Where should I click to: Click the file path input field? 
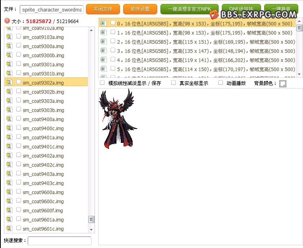pyautogui.click(x=51, y=10)
